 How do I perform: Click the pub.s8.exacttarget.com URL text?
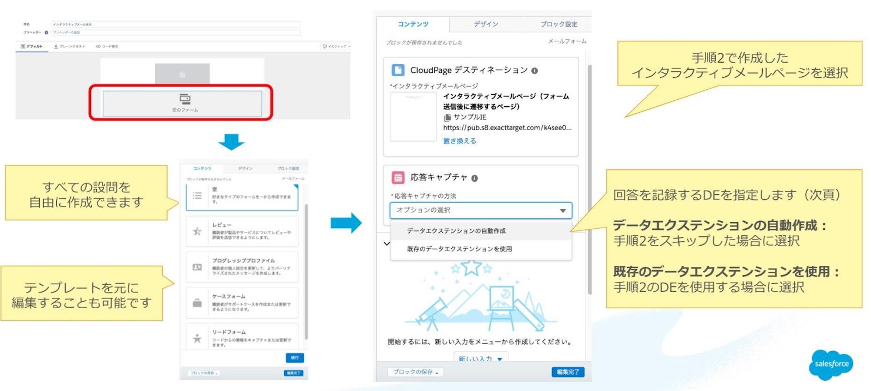[x=507, y=128]
